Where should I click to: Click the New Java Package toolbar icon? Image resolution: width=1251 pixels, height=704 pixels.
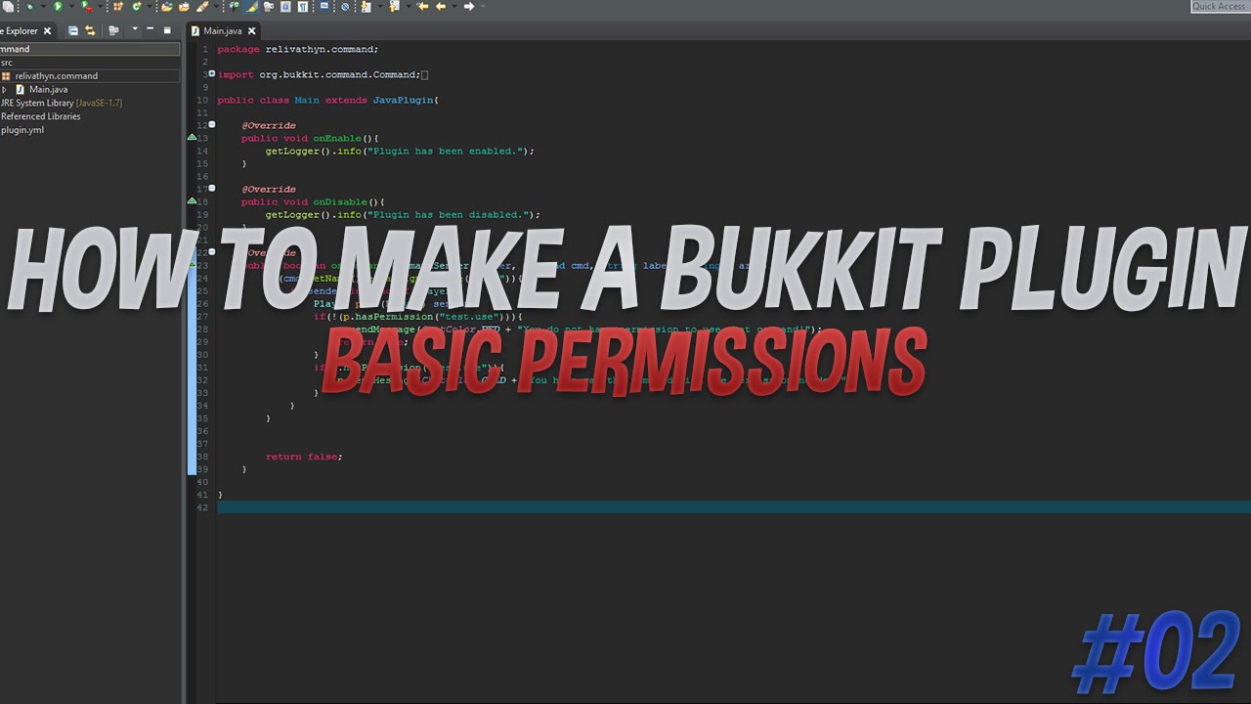(118, 6)
